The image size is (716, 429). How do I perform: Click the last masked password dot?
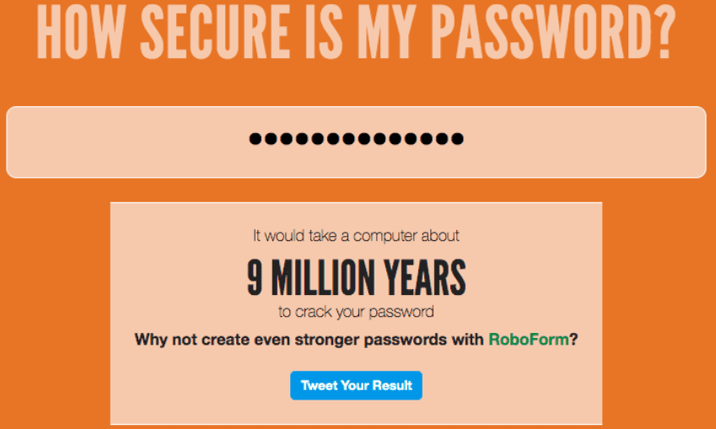pos(457,139)
